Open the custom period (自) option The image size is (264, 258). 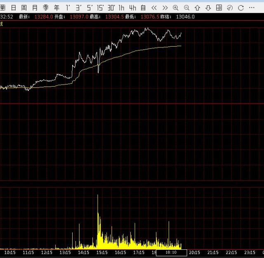143,8
